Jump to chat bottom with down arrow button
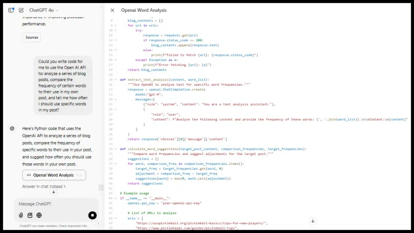 [x=54, y=192]
